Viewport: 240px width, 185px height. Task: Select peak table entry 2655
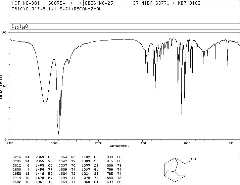[40, 161]
